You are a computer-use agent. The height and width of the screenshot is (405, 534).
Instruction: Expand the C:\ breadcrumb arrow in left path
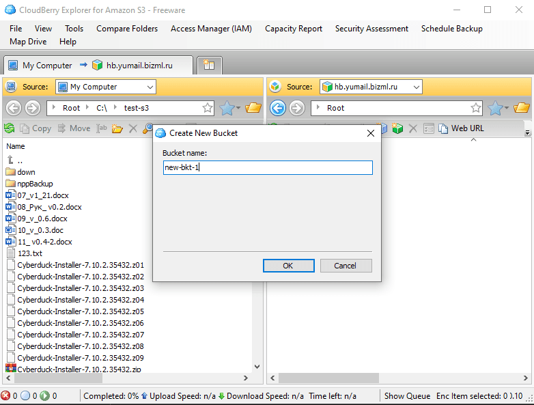click(87, 107)
